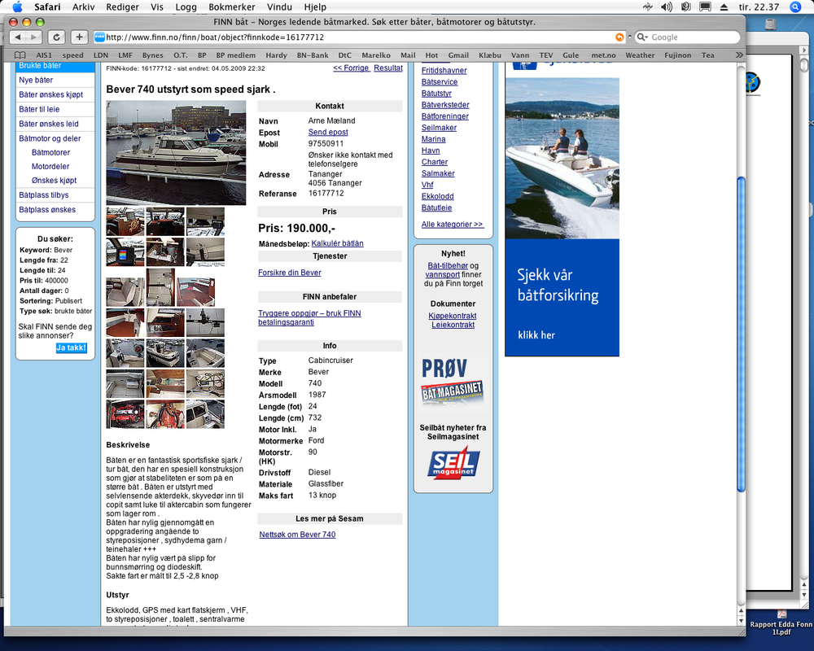Open the Google search magnifier dropdown

point(643,37)
